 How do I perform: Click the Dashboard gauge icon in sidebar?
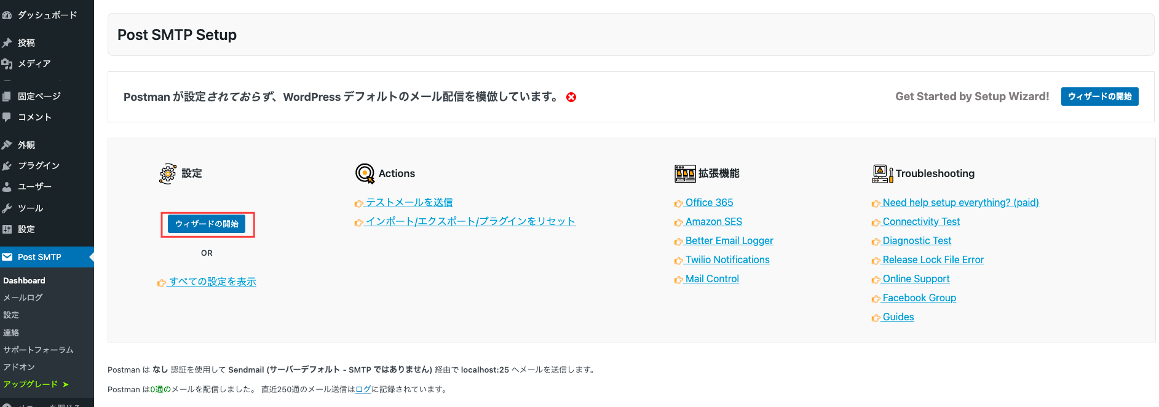[7, 15]
